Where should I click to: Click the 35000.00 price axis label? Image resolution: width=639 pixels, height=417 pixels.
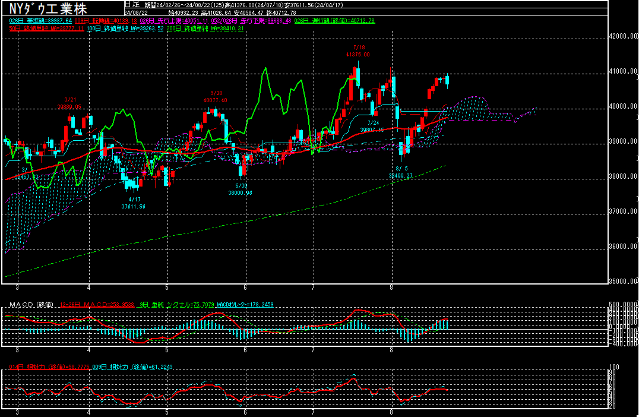coord(623,281)
